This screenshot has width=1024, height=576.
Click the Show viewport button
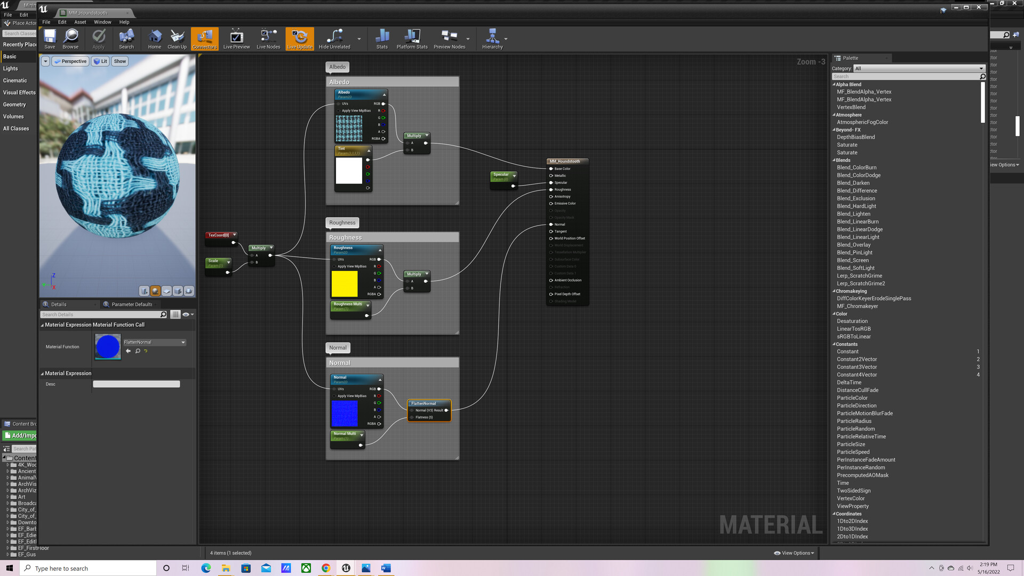pos(120,61)
